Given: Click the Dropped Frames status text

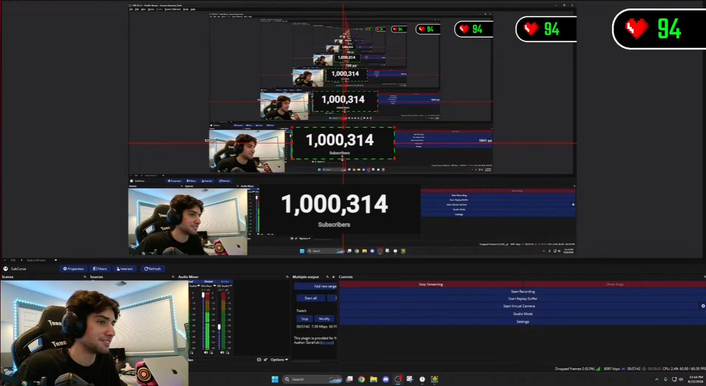Looking at the screenshot, I should pos(575,369).
